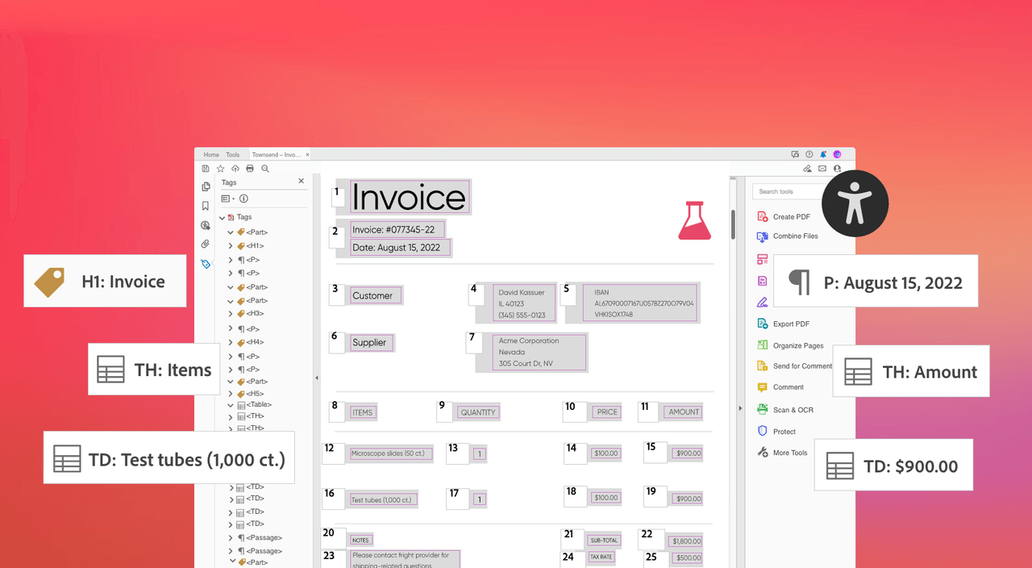Open the Organize Pages tool

(x=797, y=345)
